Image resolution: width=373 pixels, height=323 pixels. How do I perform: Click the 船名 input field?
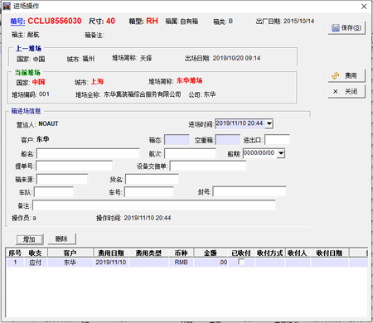click(88, 154)
